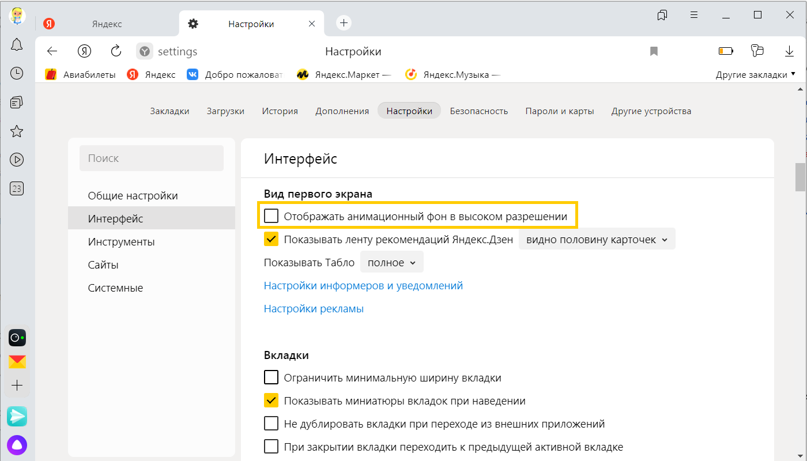Open history clock icon in sidebar

pos(17,73)
